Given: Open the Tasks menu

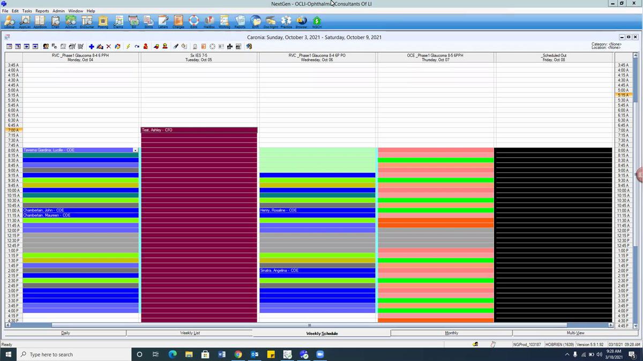Looking at the screenshot, I should point(27,10).
